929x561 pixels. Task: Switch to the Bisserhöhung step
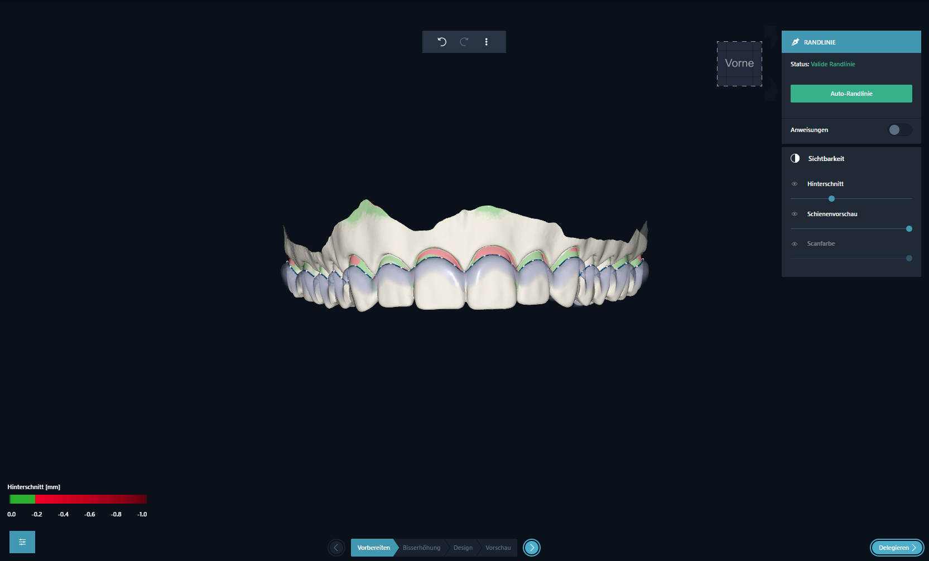pyautogui.click(x=421, y=548)
